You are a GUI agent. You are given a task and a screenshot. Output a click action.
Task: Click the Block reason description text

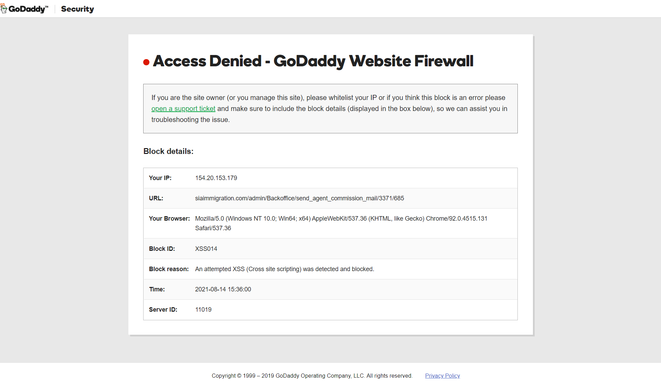click(285, 269)
